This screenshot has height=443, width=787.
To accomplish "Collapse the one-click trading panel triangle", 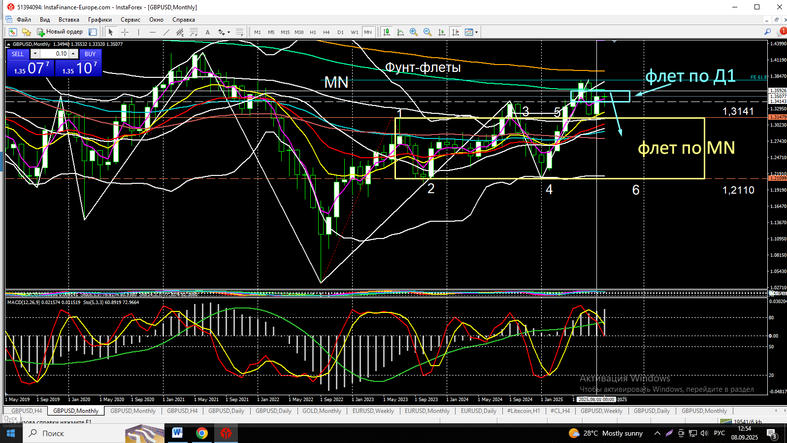I will click(x=8, y=44).
